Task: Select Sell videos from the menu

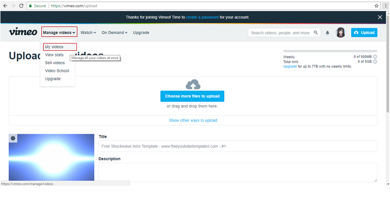Action: 55,62
